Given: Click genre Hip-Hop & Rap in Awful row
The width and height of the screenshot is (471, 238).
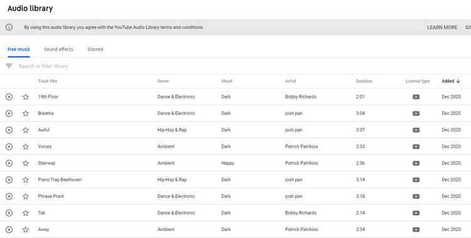Looking at the screenshot, I should coord(172,130).
